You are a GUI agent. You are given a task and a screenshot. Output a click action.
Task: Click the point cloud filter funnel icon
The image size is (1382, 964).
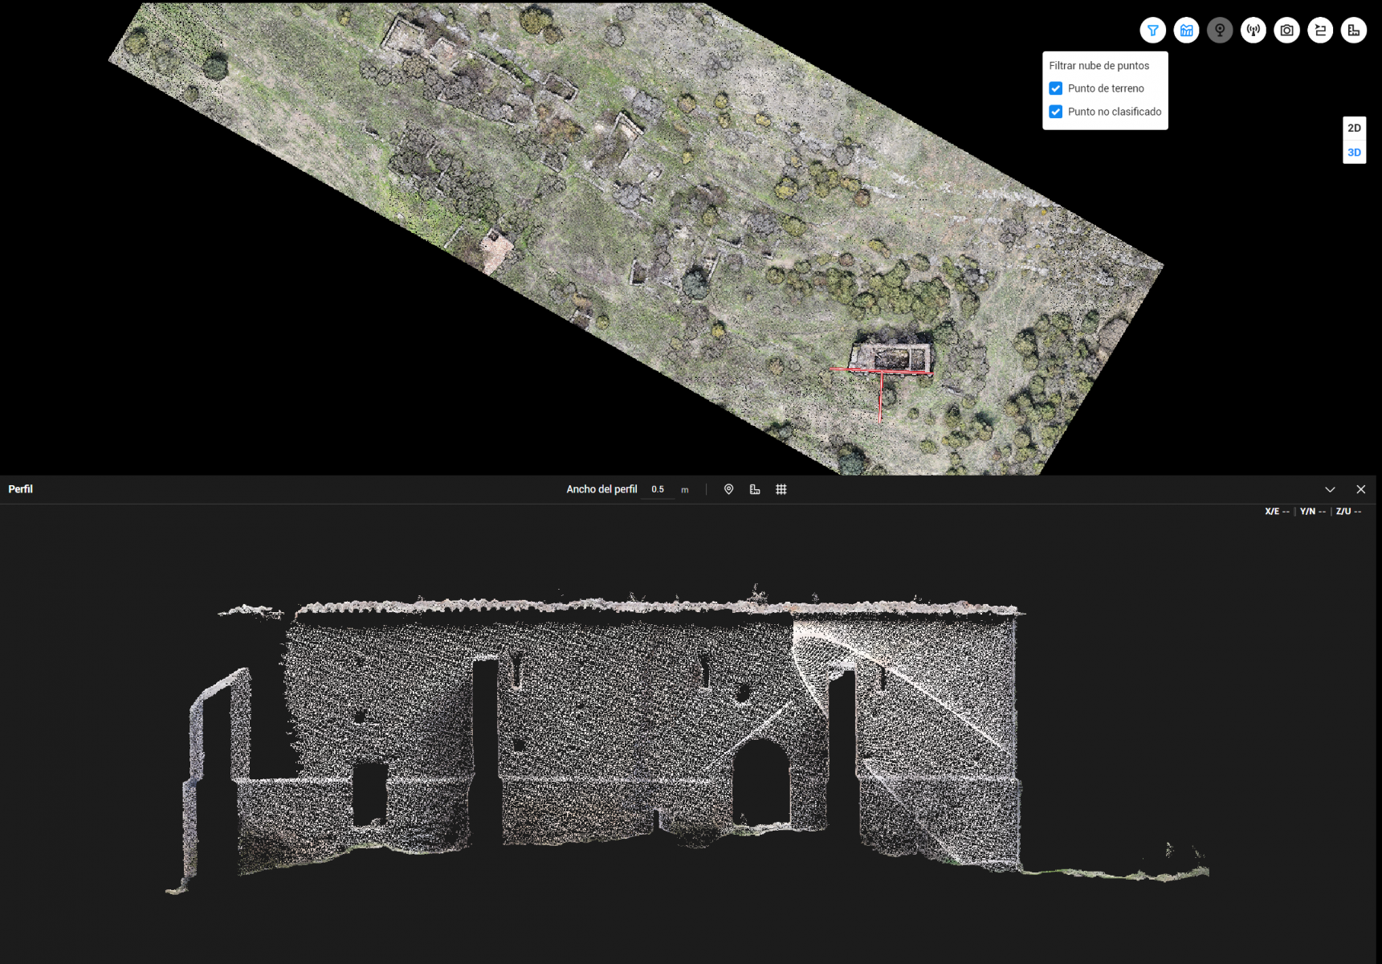tap(1152, 31)
